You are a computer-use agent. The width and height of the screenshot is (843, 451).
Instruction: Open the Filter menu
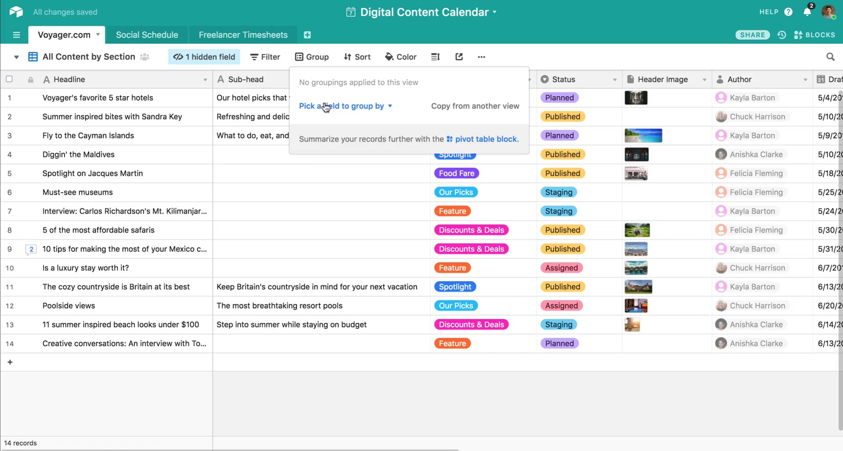265,57
